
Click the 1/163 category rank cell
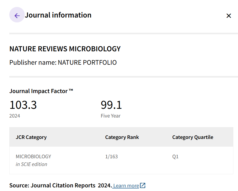pyautogui.click(x=112, y=156)
